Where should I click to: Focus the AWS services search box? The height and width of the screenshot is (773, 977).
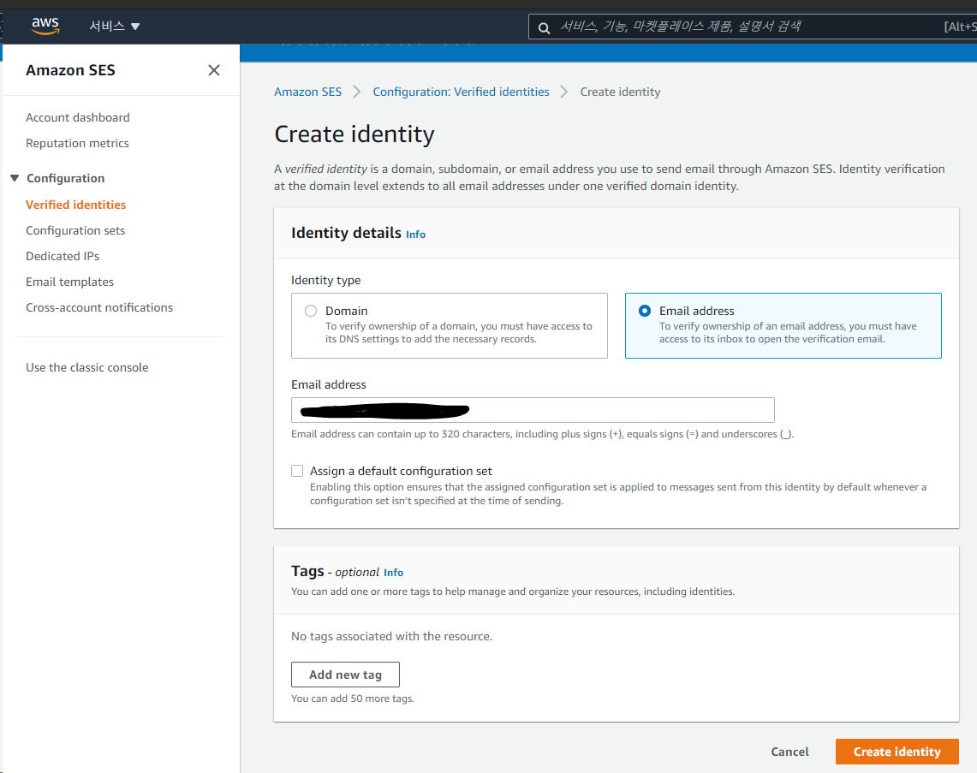pyautogui.click(x=752, y=27)
